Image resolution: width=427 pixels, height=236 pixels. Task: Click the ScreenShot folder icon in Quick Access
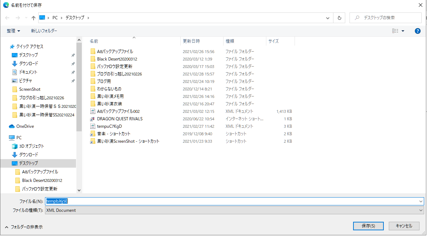tap(15, 89)
